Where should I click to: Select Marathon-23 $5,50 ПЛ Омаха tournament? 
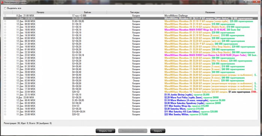[x=204, y=80]
